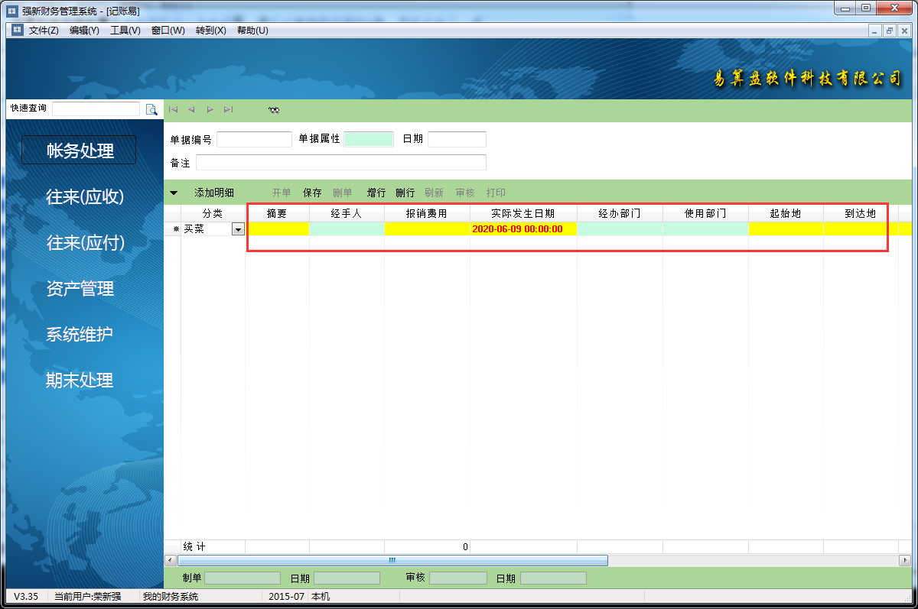
Task: Click the 单据编号 input field
Action: [254, 139]
